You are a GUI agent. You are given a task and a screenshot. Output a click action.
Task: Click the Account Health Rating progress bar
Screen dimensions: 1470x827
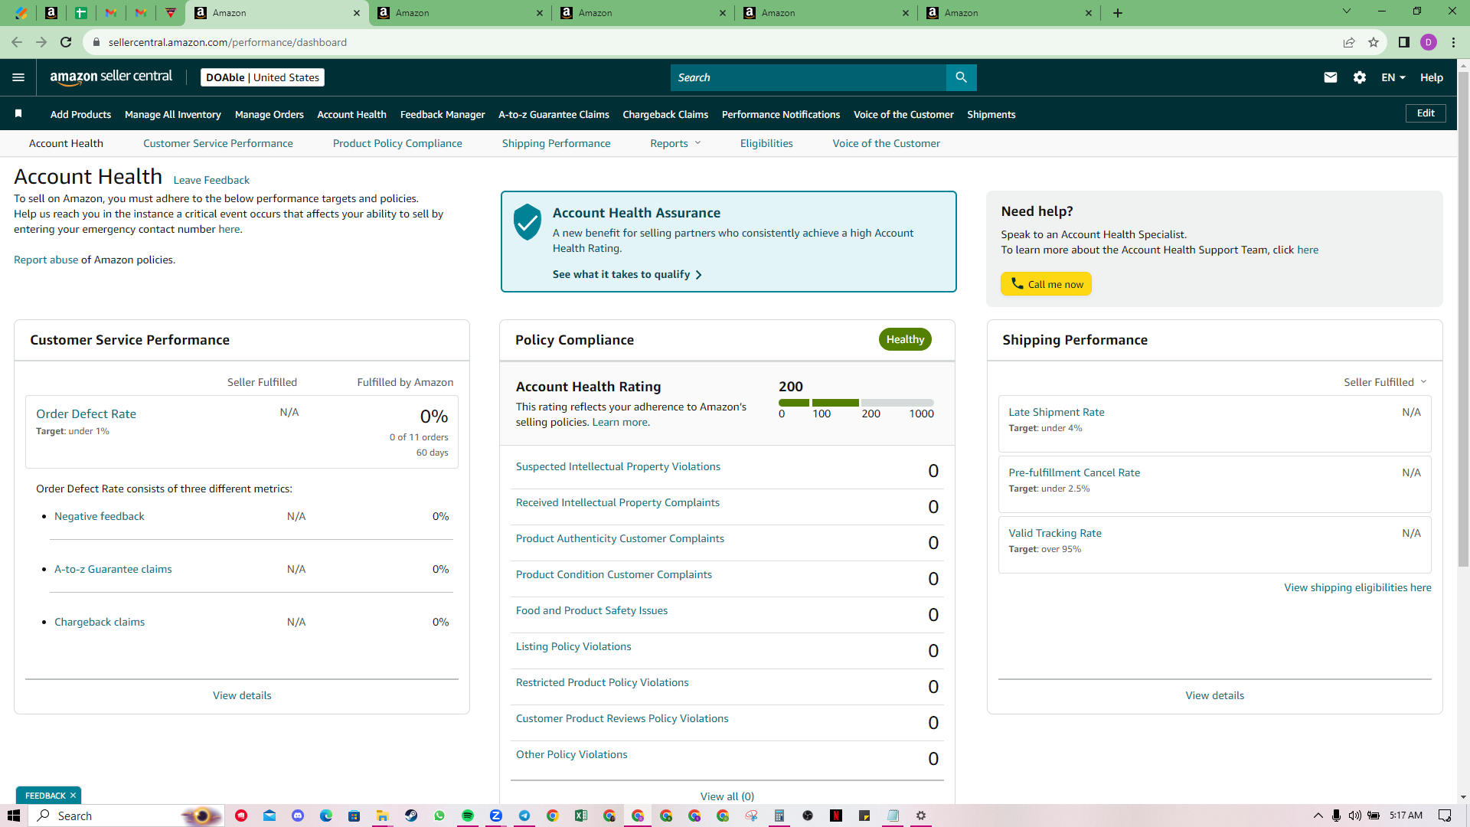click(x=856, y=403)
